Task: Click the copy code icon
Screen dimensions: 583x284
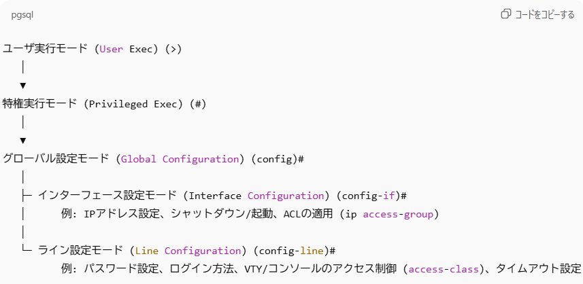Action: point(505,14)
